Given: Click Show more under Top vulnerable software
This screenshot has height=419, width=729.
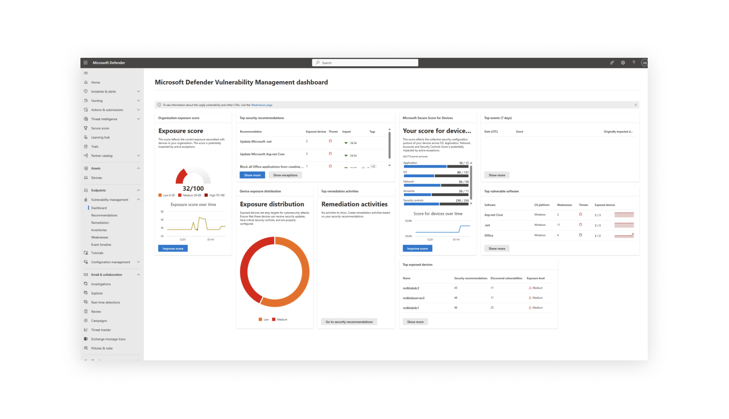Looking at the screenshot, I should point(497,248).
